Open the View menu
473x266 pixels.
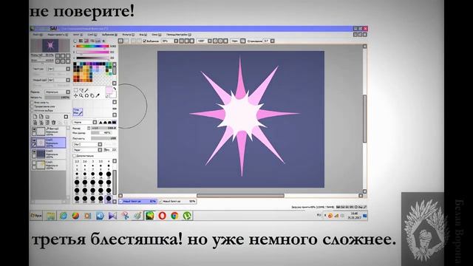click(143, 35)
